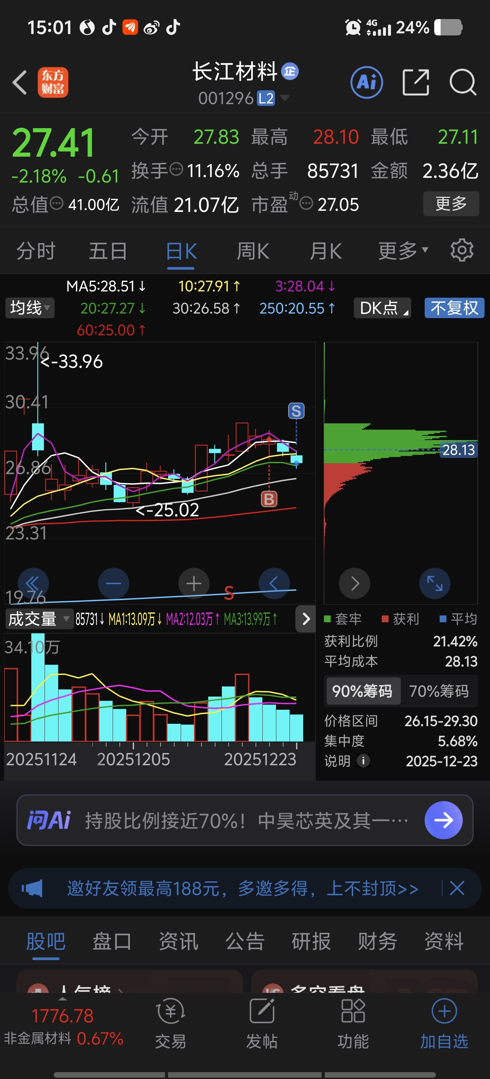The width and height of the screenshot is (490, 1079).
Task: Expand volume indicators with right chevron
Action: point(306,619)
